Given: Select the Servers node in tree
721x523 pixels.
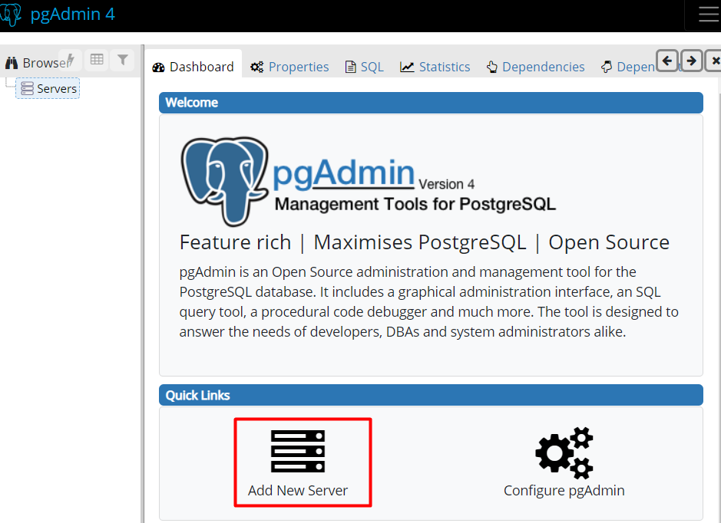Looking at the screenshot, I should [48, 88].
